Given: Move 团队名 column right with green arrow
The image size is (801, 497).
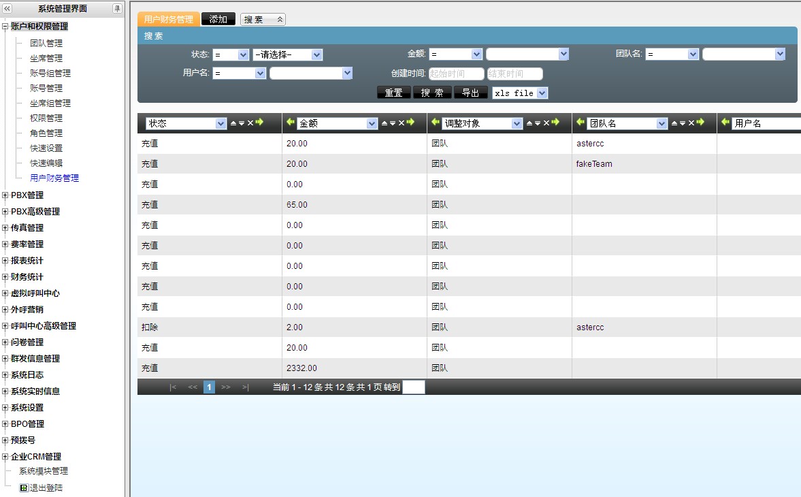Looking at the screenshot, I should click(x=700, y=123).
